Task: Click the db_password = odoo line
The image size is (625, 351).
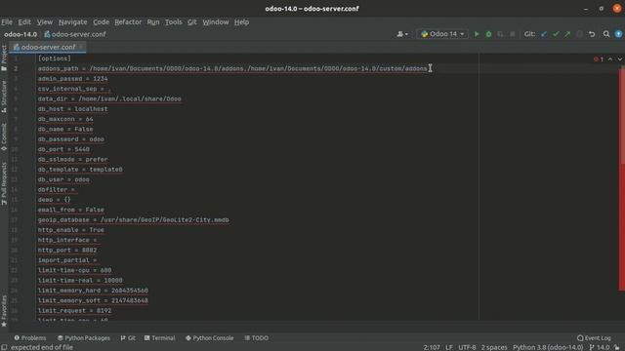Action: pyautogui.click(x=71, y=139)
